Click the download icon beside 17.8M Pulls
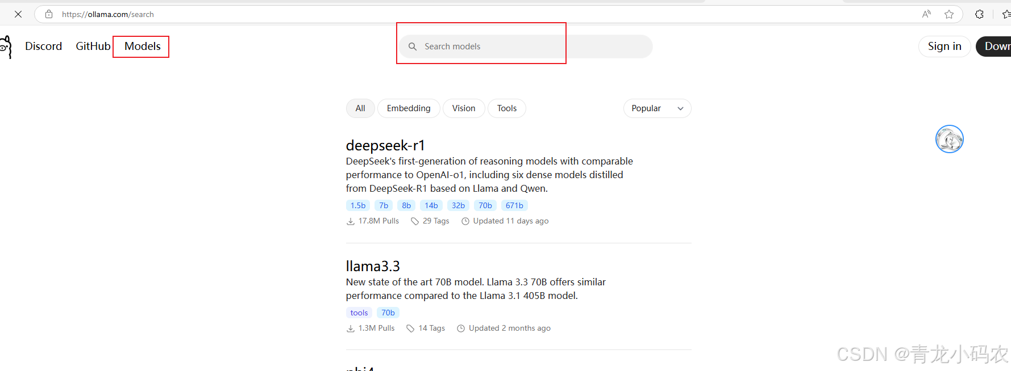The width and height of the screenshot is (1011, 371). [x=351, y=221]
